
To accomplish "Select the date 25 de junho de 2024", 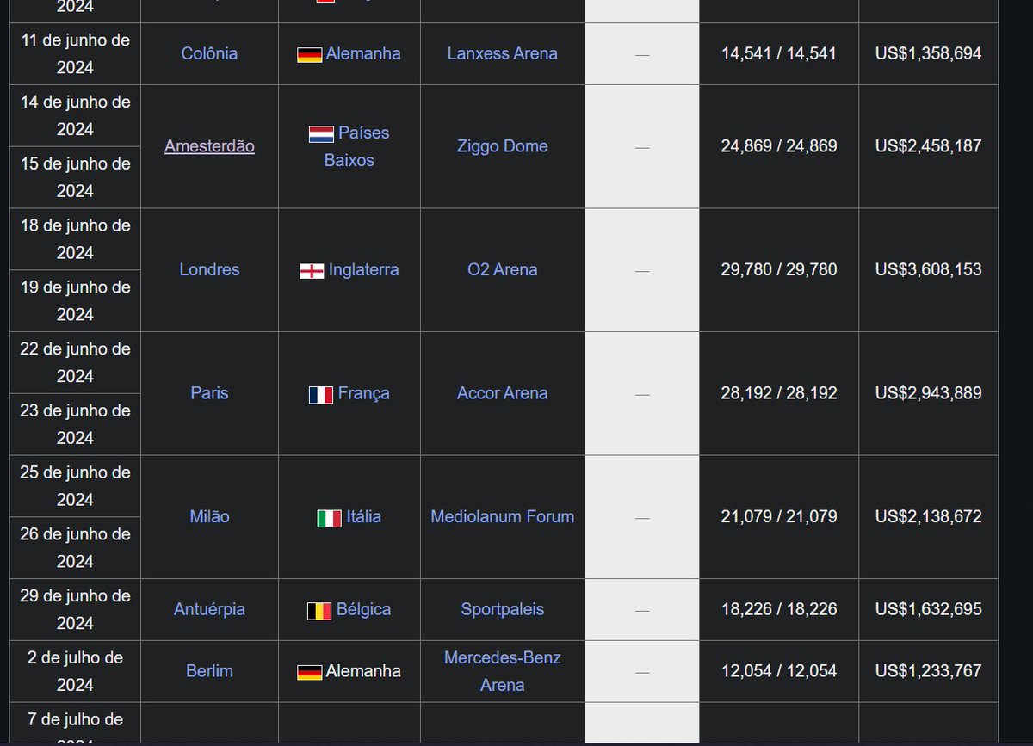I will [x=75, y=486].
